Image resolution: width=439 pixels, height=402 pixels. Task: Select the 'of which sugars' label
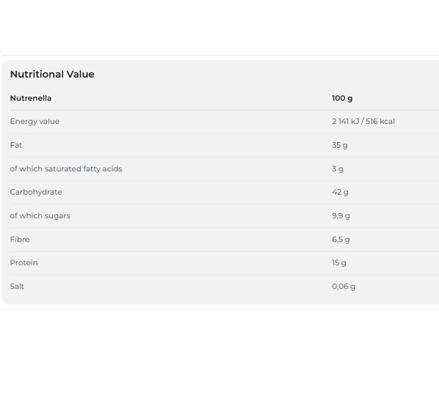[40, 216]
